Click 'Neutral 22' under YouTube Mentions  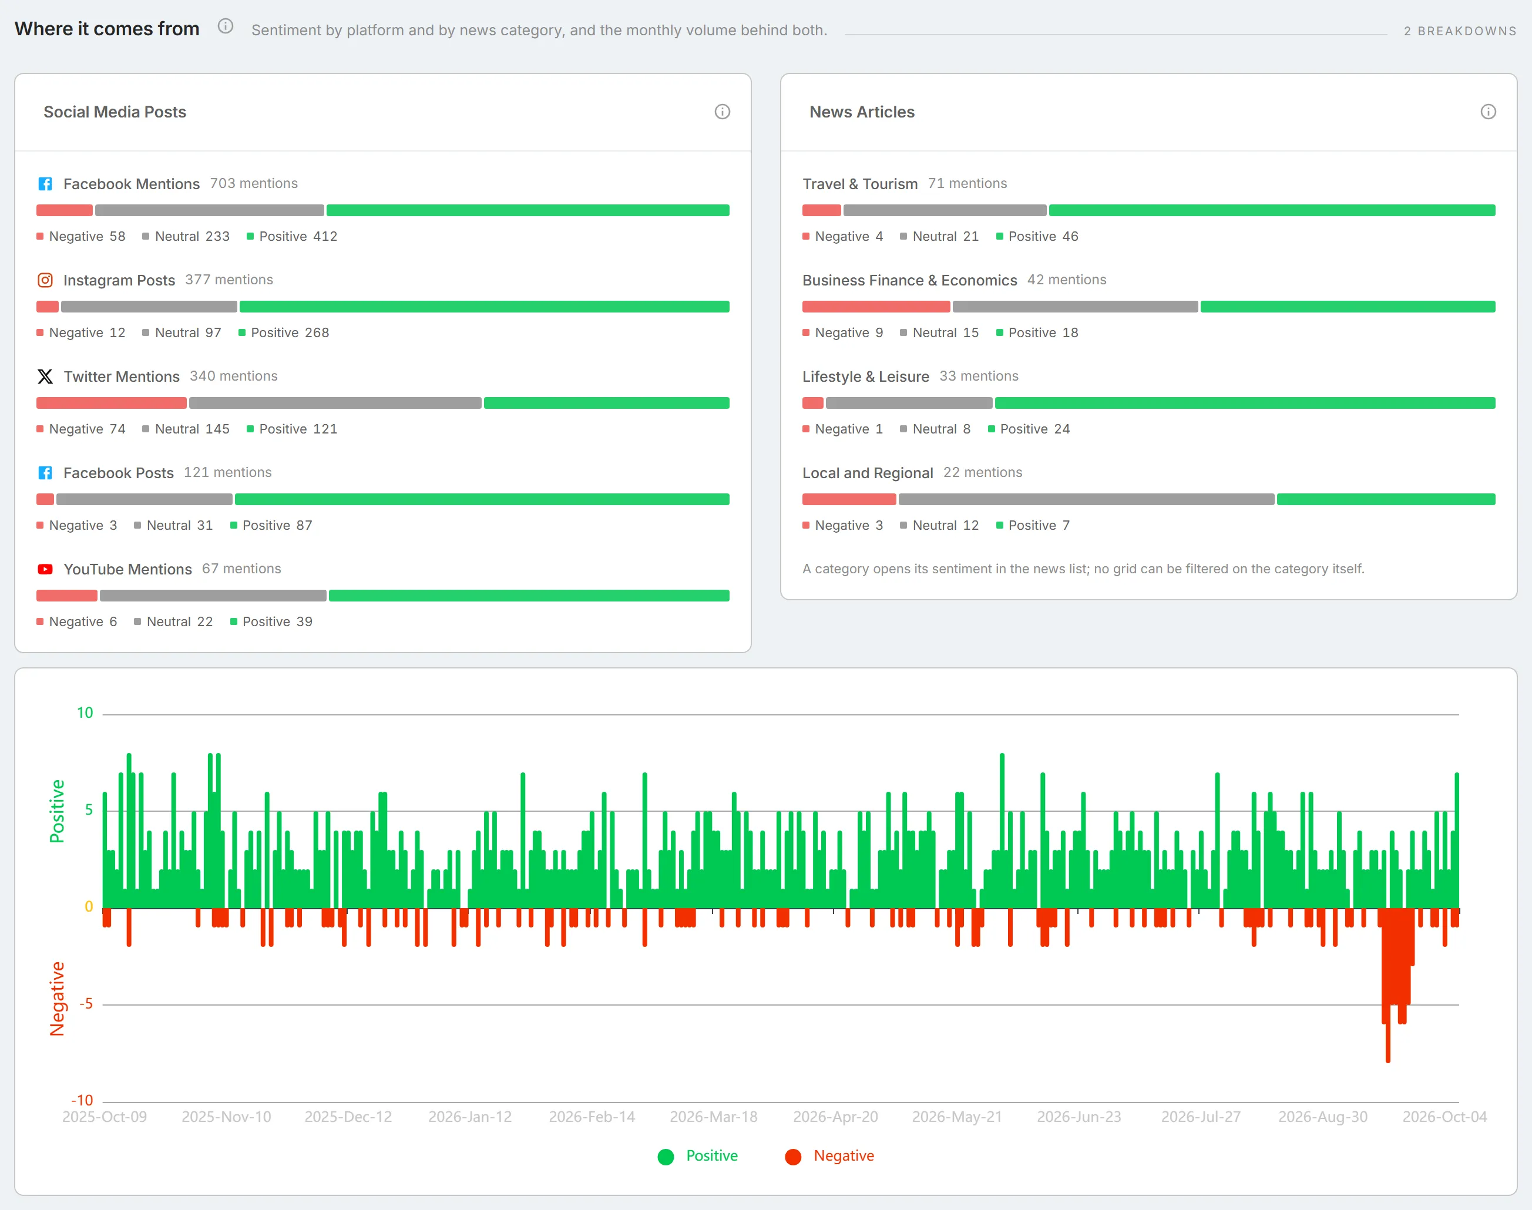174,622
